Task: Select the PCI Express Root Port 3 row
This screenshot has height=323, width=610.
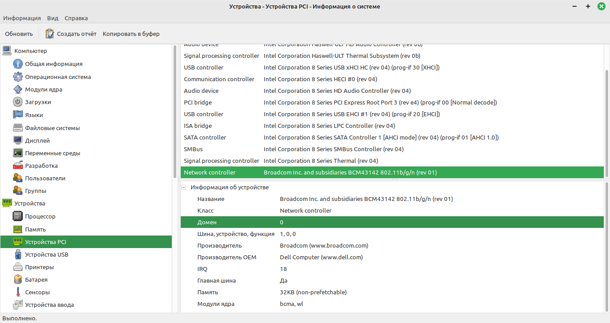Action: pyautogui.click(x=392, y=102)
